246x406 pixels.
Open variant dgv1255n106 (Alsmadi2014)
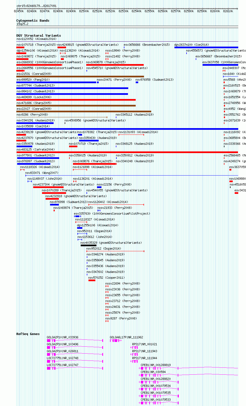tap(98, 225)
